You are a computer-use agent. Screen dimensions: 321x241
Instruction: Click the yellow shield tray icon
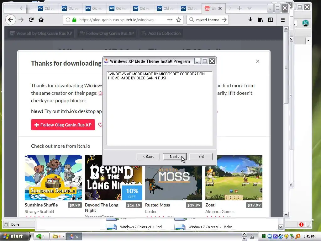click(x=287, y=237)
